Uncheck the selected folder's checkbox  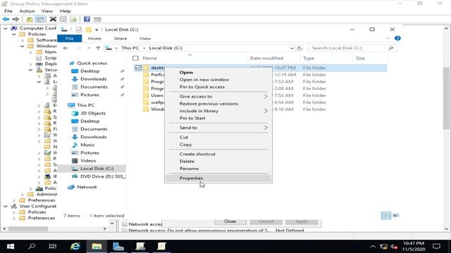(x=138, y=67)
